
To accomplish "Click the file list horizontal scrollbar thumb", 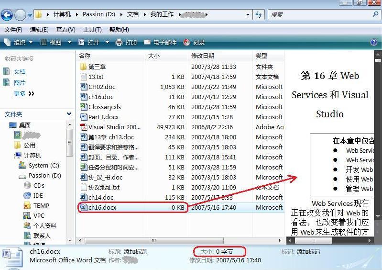I will point(154,240).
